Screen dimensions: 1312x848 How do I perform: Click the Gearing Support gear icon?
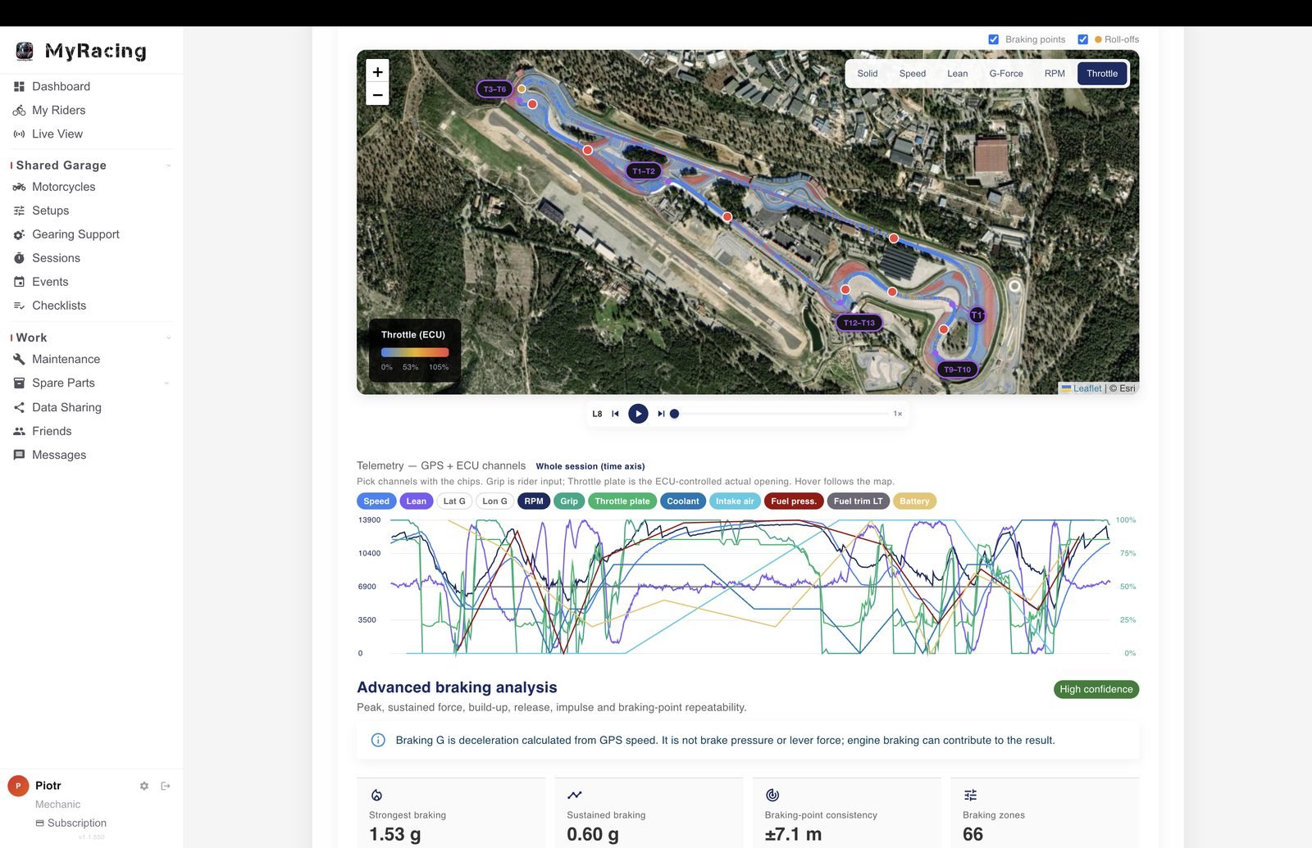tap(19, 234)
